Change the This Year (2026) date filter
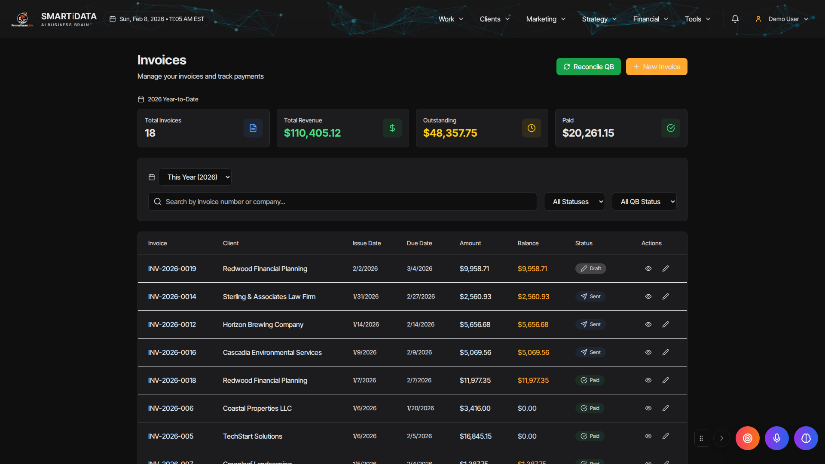Screen dimensions: 825x464 click(x=195, y=177)
